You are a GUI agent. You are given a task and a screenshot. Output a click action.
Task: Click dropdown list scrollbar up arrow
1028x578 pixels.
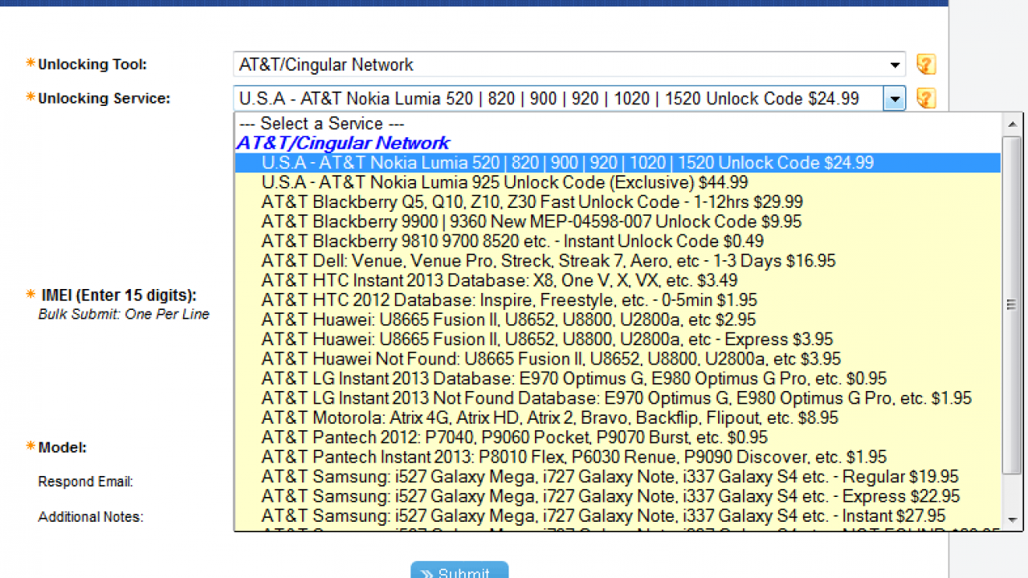[x=1012, y=124]
